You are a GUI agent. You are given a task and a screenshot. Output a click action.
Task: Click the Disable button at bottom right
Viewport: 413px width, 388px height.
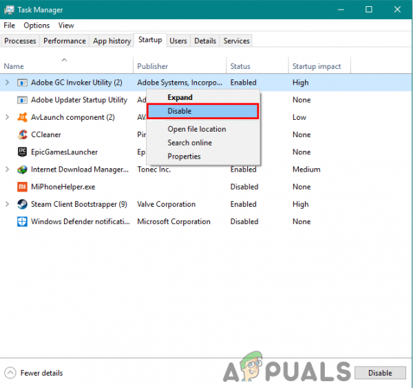(x=380, y=374)
